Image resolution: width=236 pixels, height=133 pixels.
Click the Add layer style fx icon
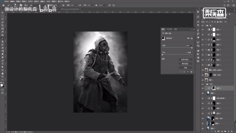tap(215, 131)
